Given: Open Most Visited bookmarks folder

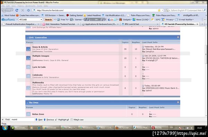Looking at the screenshot, I should [8, 15].
